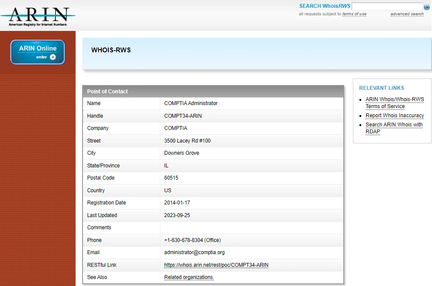Viewport: 432px width, 286px height.
Task: Click the ARIN logo
Action: click(x=38, y=16)
